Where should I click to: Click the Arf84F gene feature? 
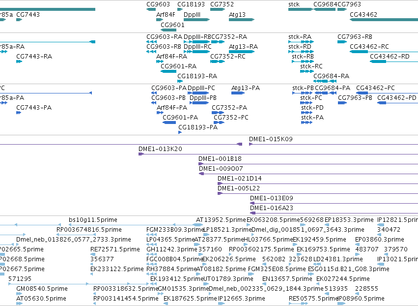click(160, 20)
